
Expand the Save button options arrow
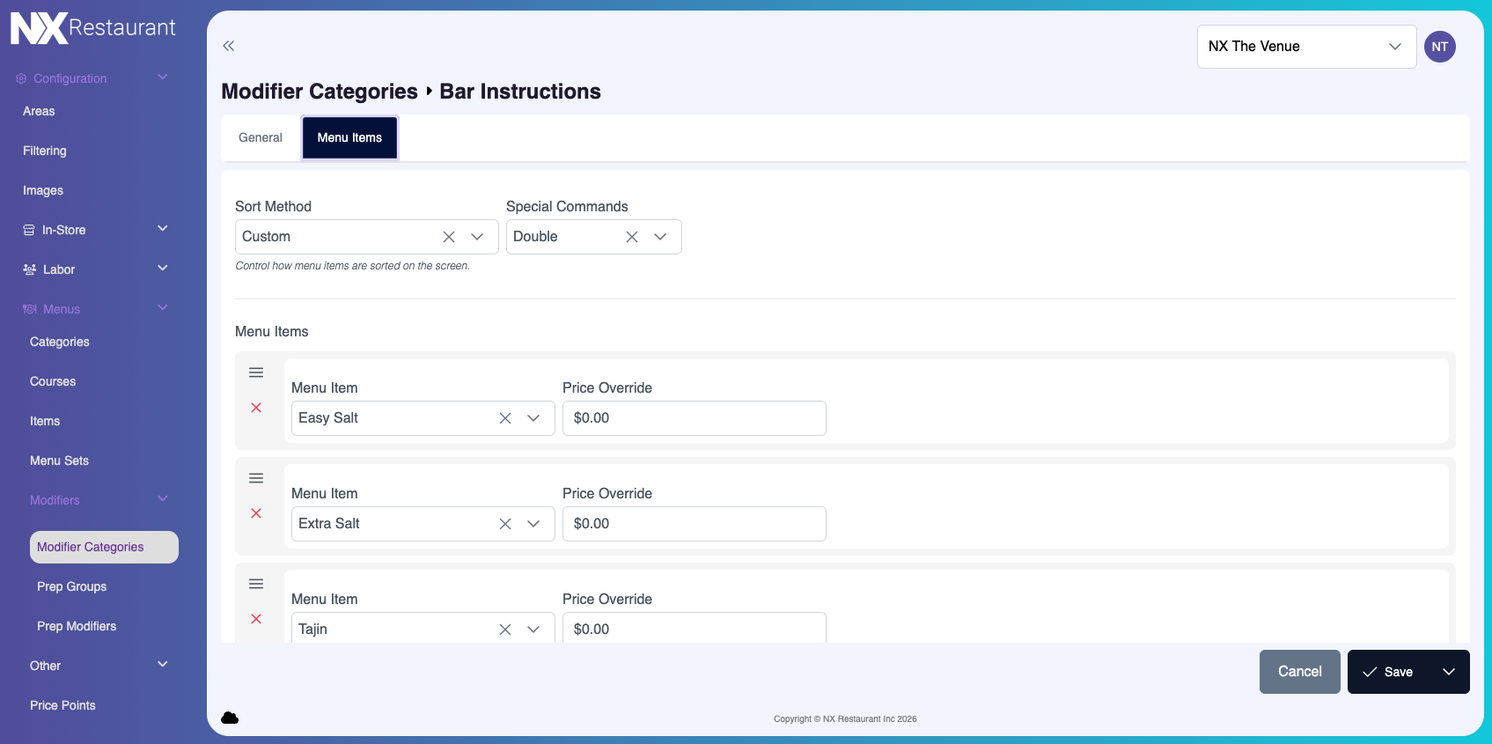pos(1448,672)
